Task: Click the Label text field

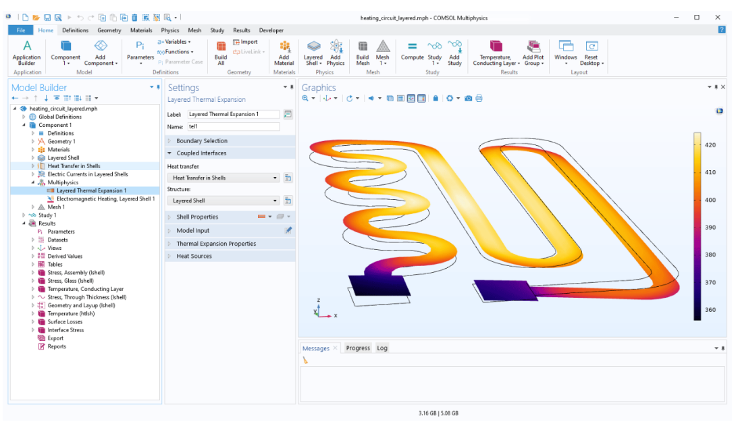Action: click(x=233, y=114)
